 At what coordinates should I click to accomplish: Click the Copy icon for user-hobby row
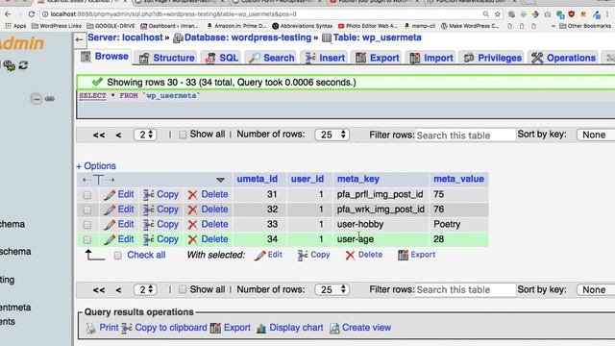(x=149, y=224)
